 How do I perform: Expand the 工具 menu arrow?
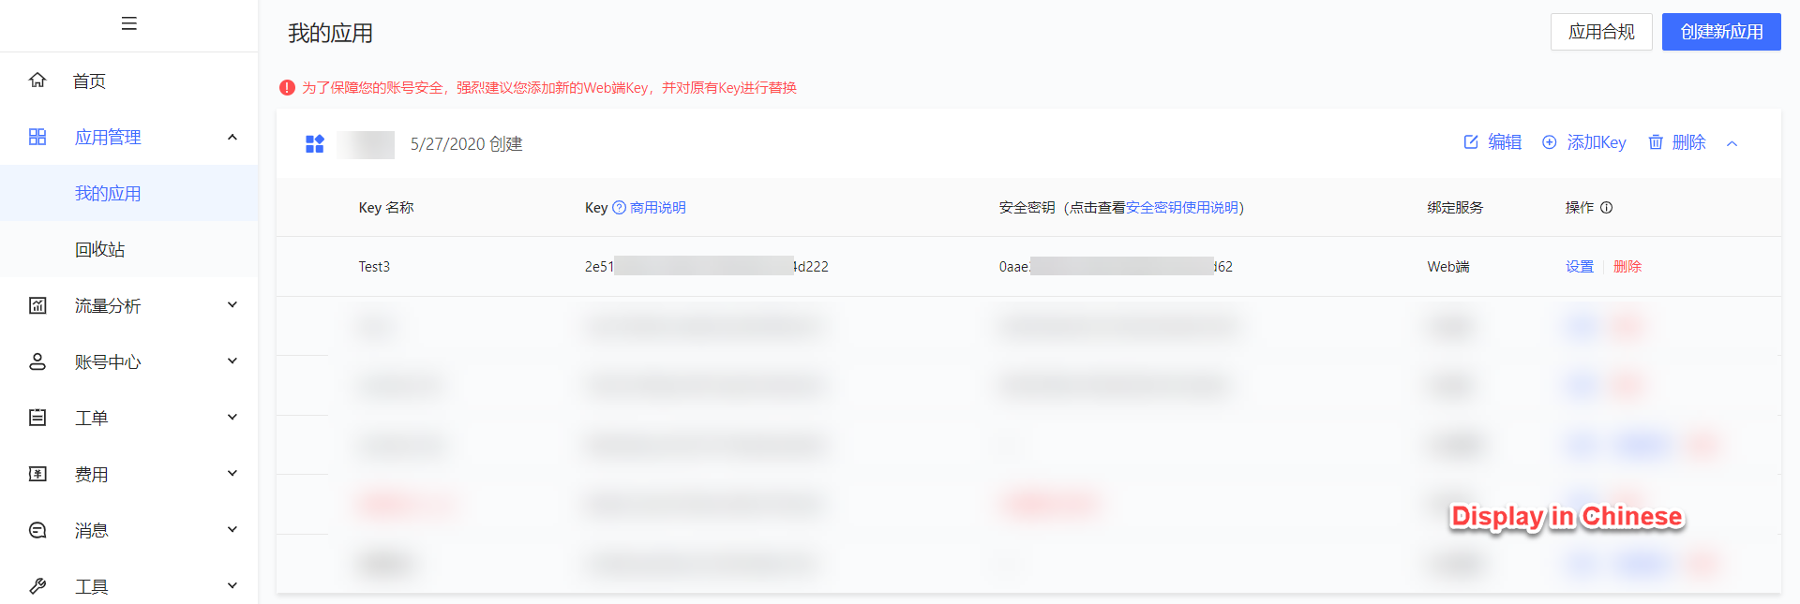pyautogui.click(x=232, y=586)
